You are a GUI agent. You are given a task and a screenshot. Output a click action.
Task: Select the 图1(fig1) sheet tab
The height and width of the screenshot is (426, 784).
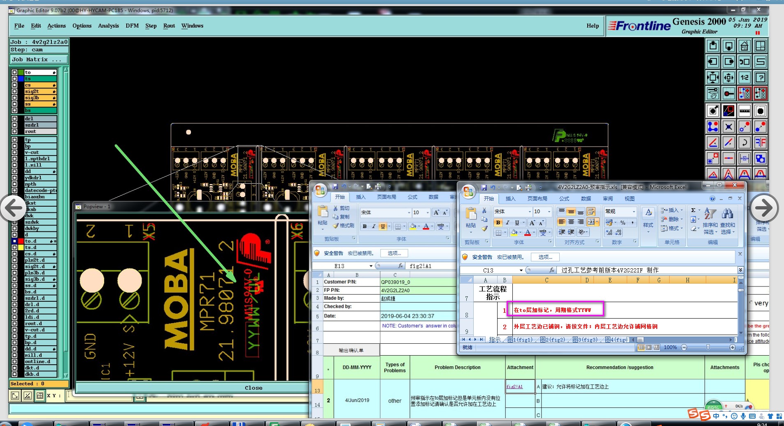520,340
